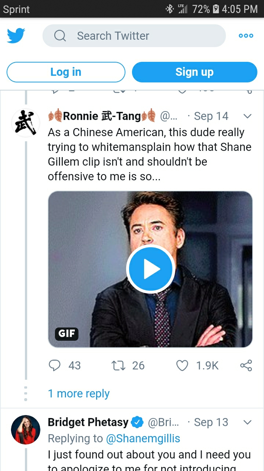Image resolution: width=264 pixels, height=471 pixels.
Task: Show the 1 more reply link
Action: [x=78, y=393]
